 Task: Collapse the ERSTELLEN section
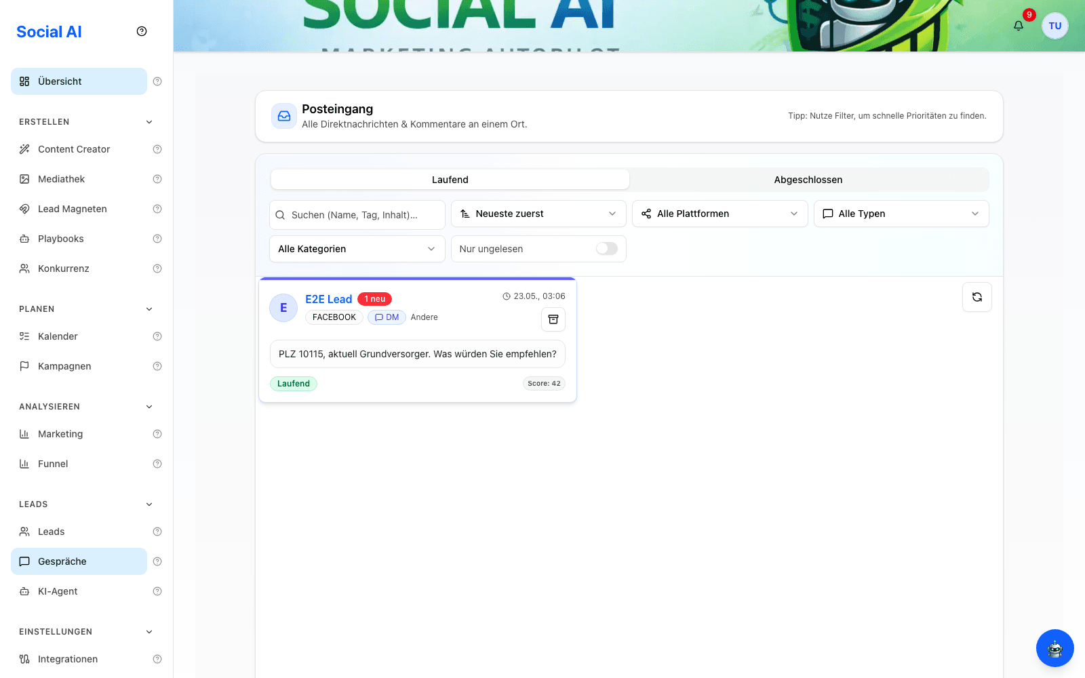pos(149,122)
